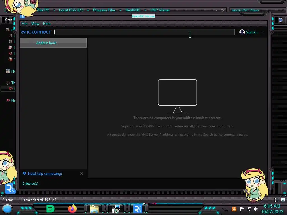Viewport: 287px width, 215px height.
Task: Select the Favorites star in Explorer navigation pane
Action: tap(8, 30)
